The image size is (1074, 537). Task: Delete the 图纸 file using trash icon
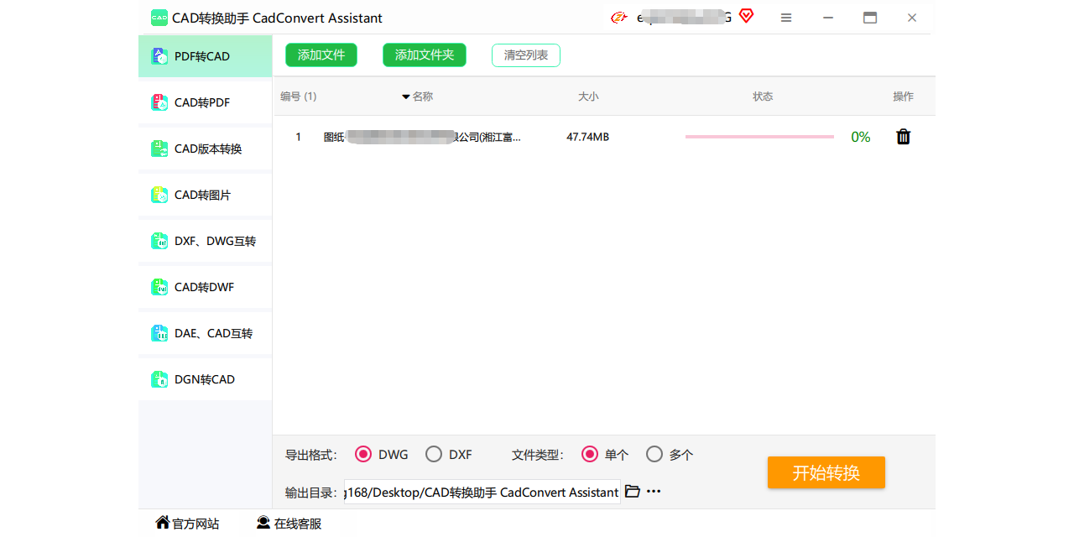coord(903,136)
